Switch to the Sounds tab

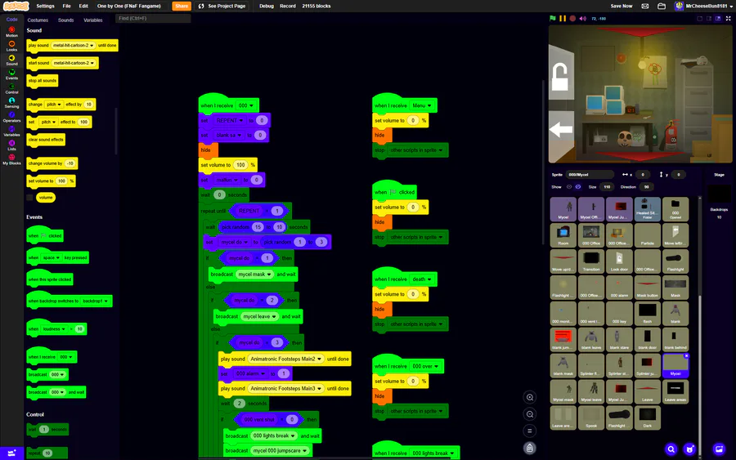[x=65, y=20]
